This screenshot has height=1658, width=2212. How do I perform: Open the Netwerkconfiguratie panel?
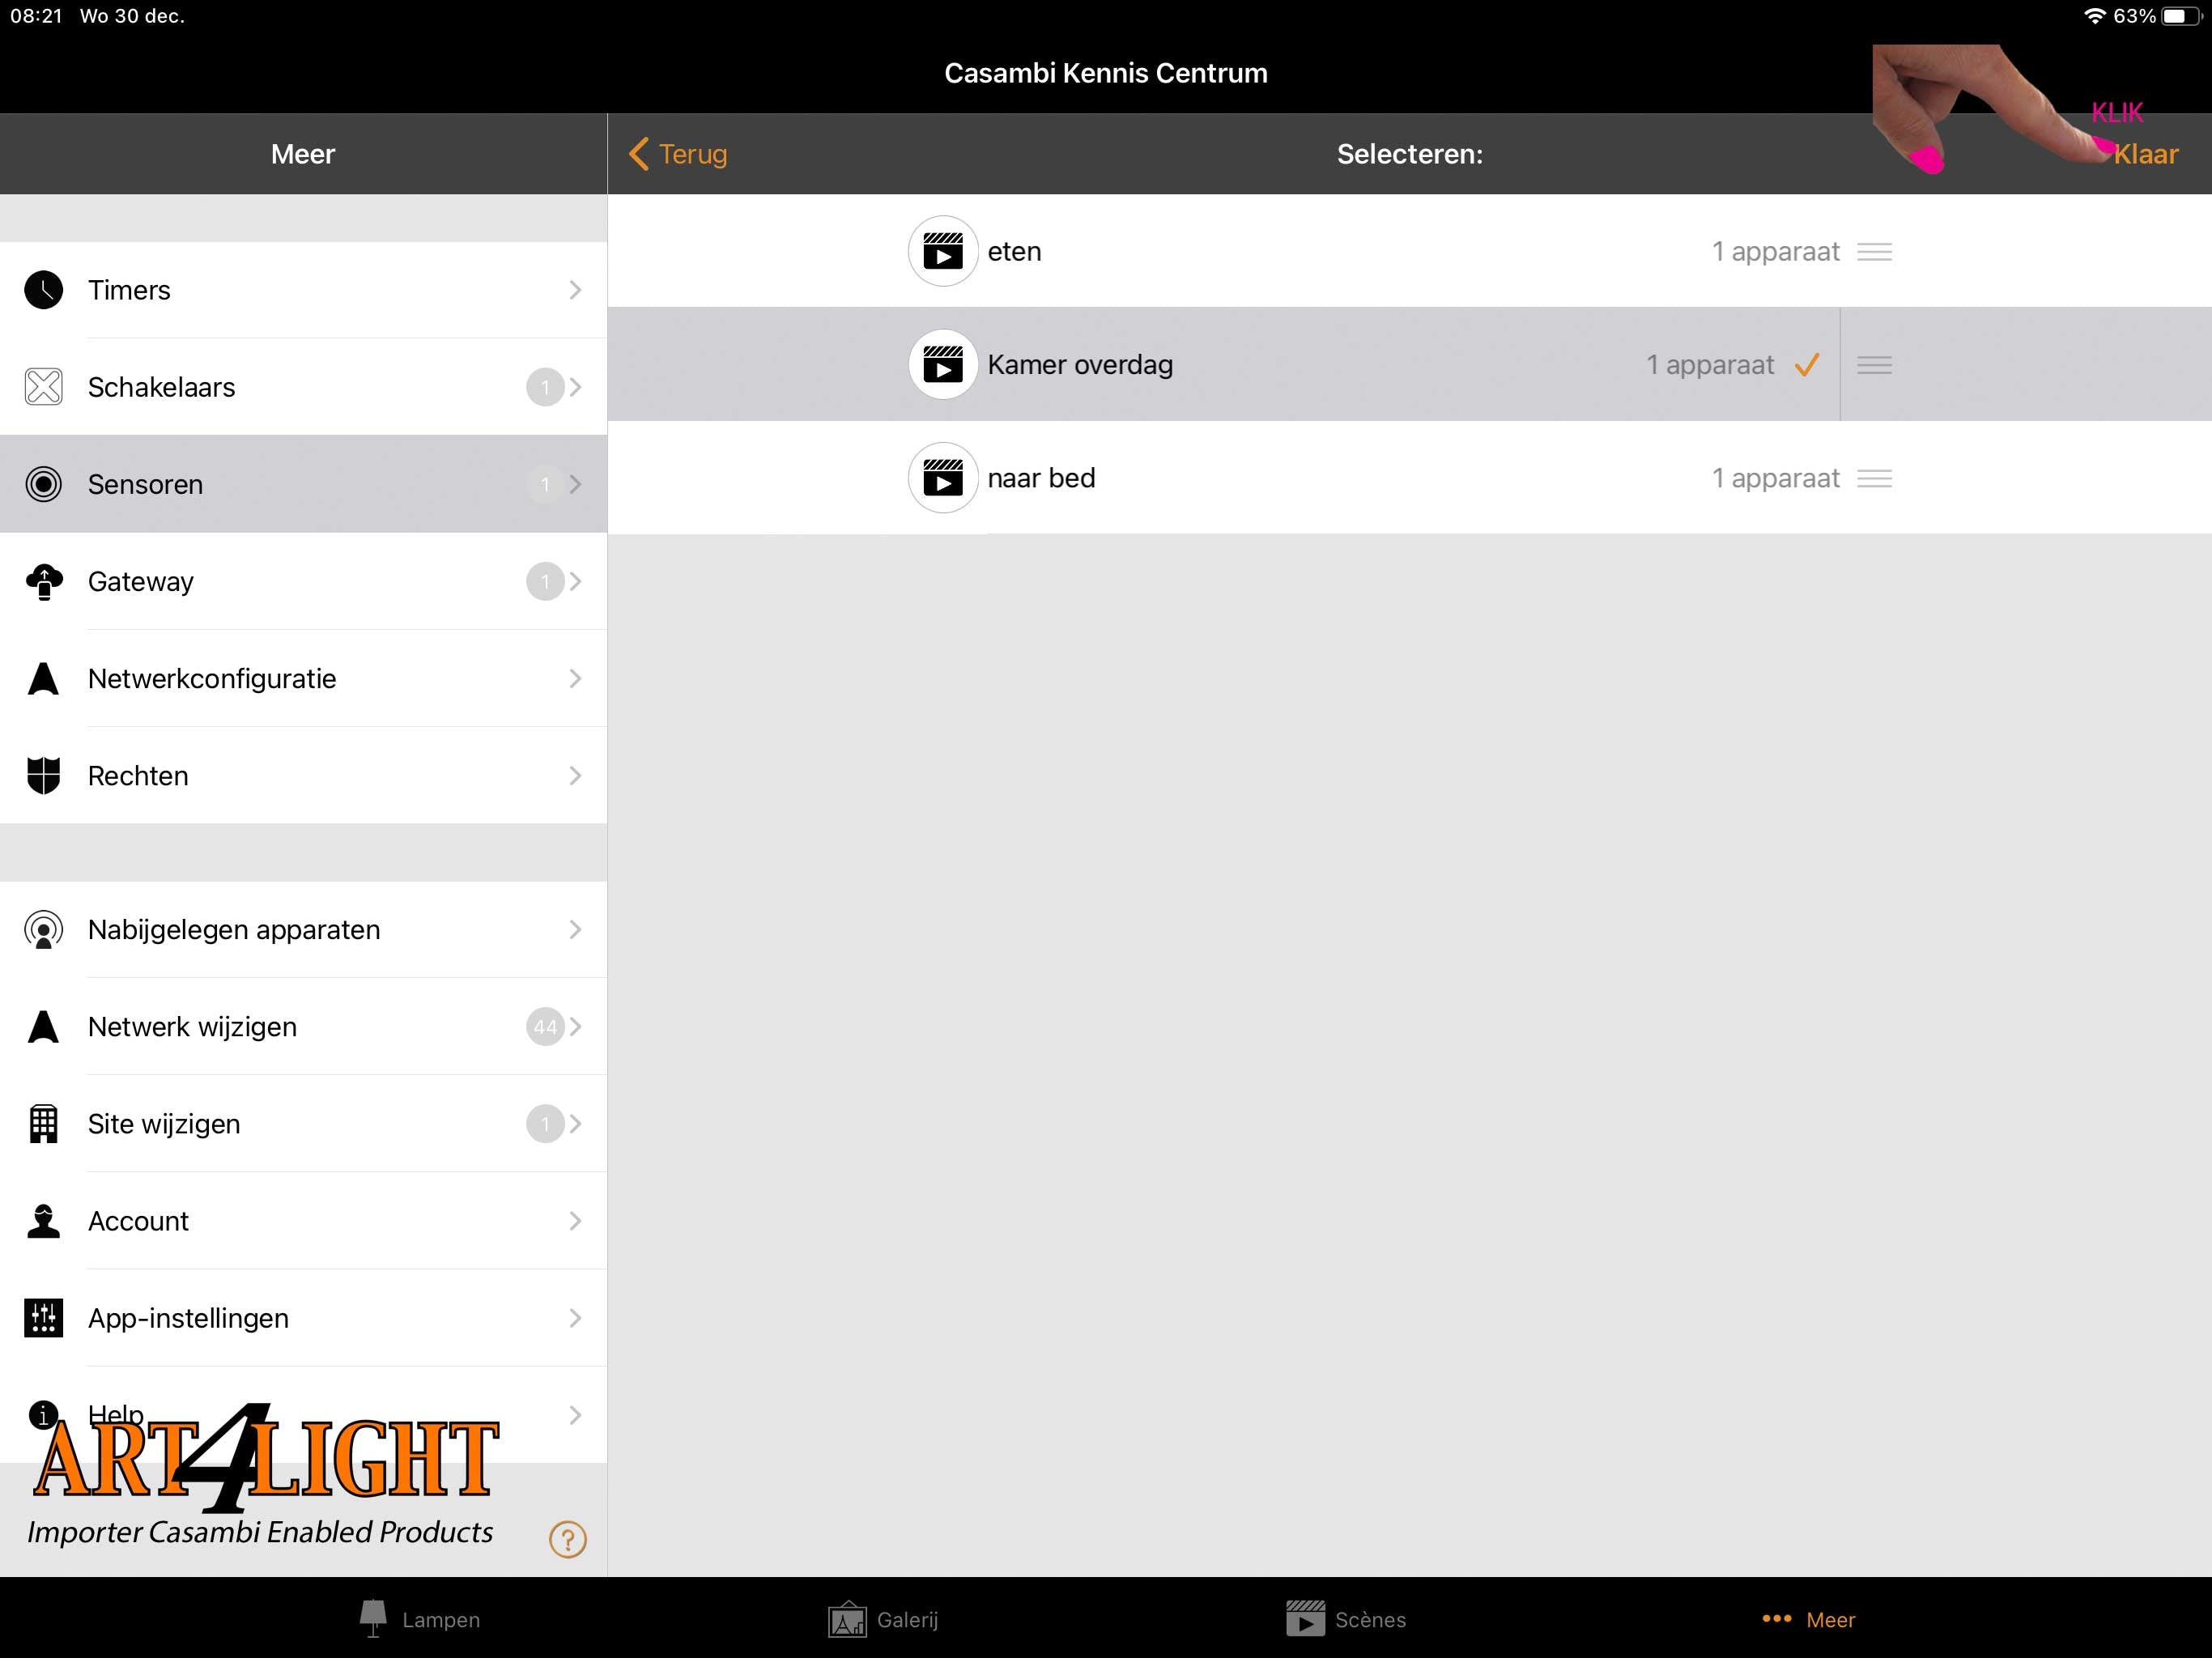[x=304, y=678]
